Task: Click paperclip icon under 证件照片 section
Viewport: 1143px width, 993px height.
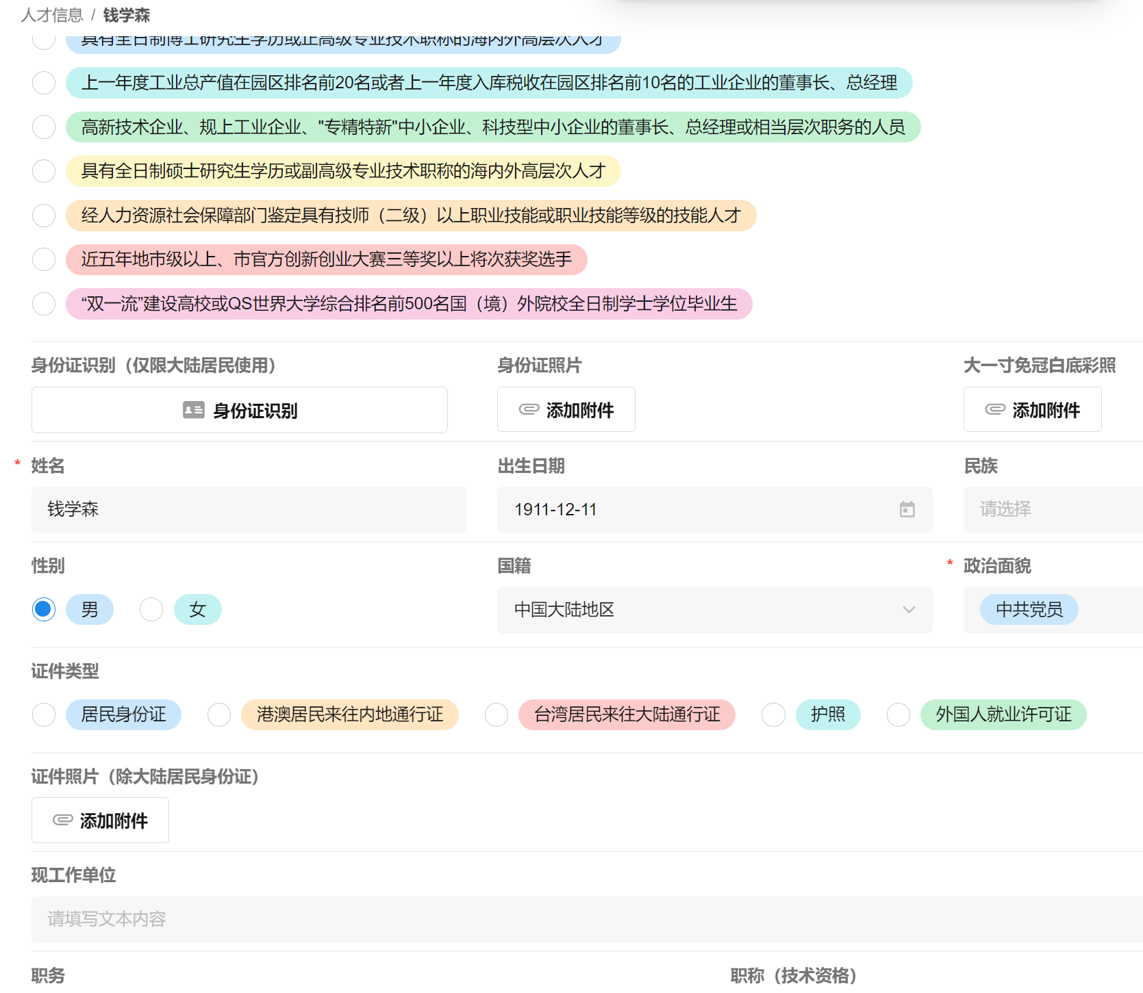Action: pos(63,820)
